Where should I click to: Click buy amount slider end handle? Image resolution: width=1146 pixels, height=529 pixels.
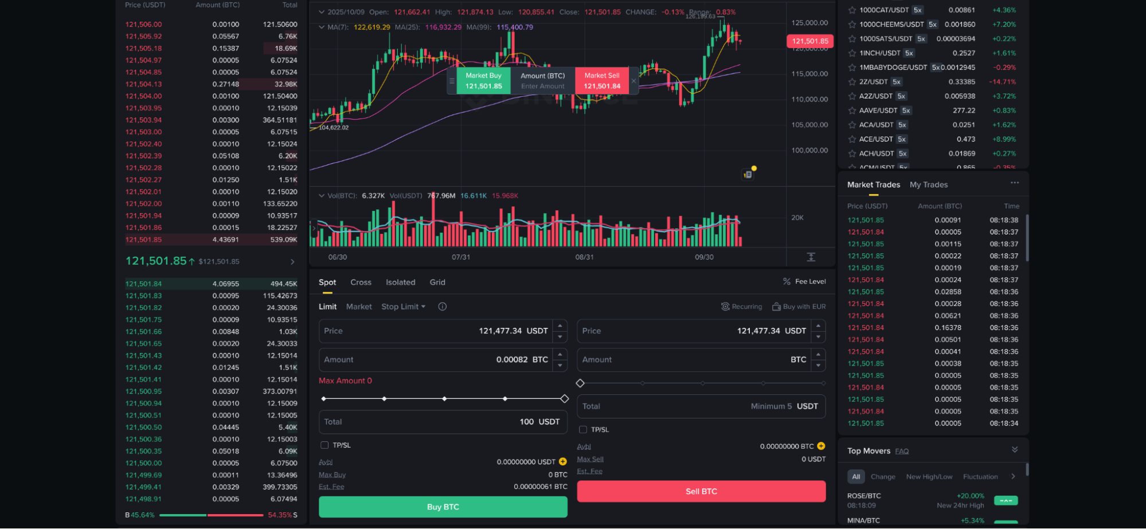pos(565,398)
